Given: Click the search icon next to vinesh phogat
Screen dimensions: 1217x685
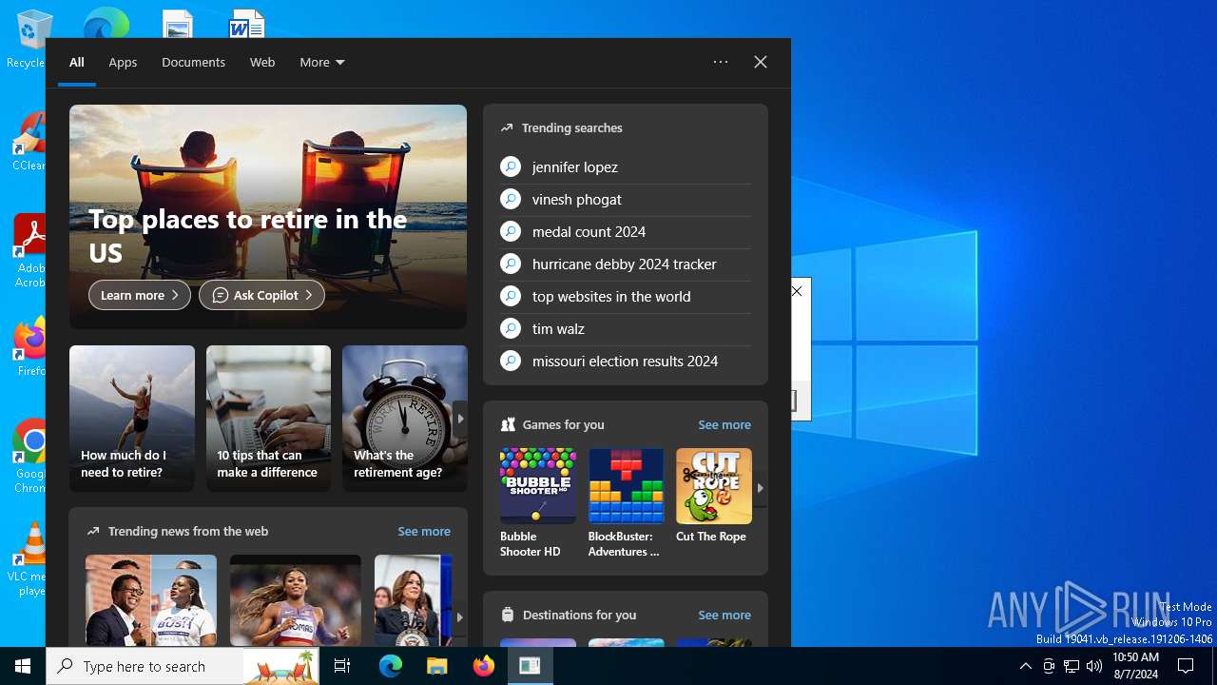Looking at the screenshot, I should tap(511, 199).
